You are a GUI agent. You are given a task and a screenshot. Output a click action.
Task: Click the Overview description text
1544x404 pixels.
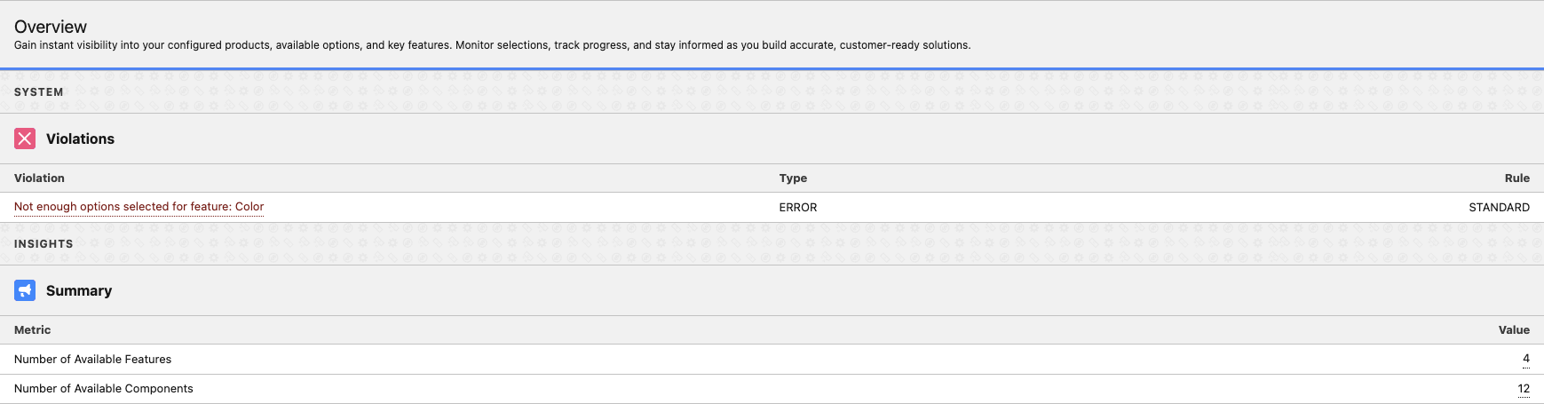[492, 44]
